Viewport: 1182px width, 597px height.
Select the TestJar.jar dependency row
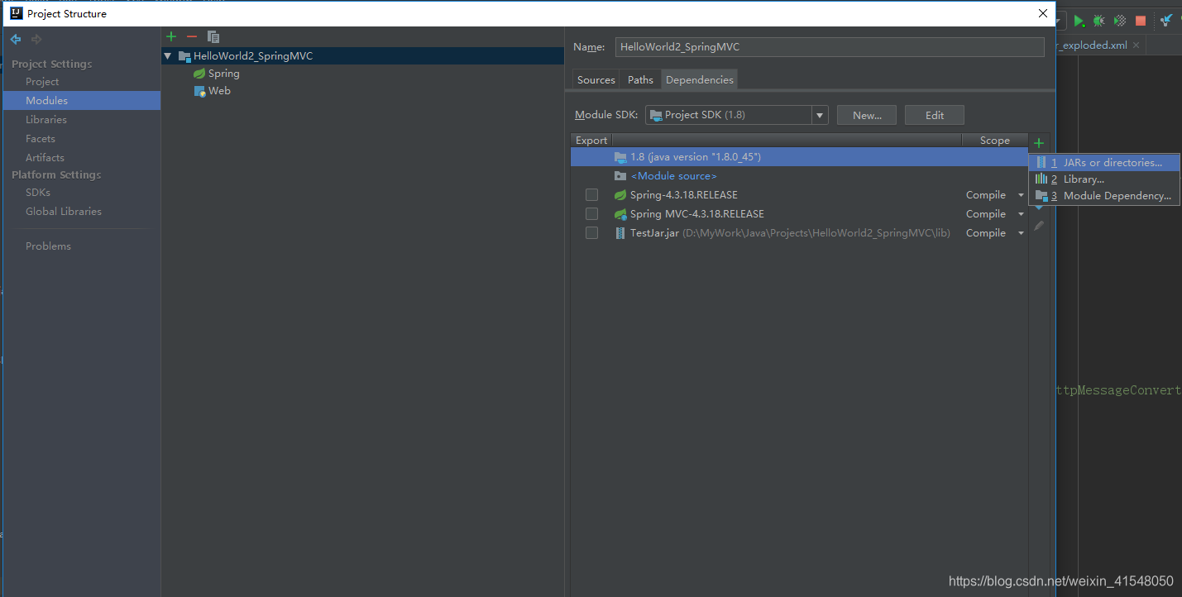[799, 233]
